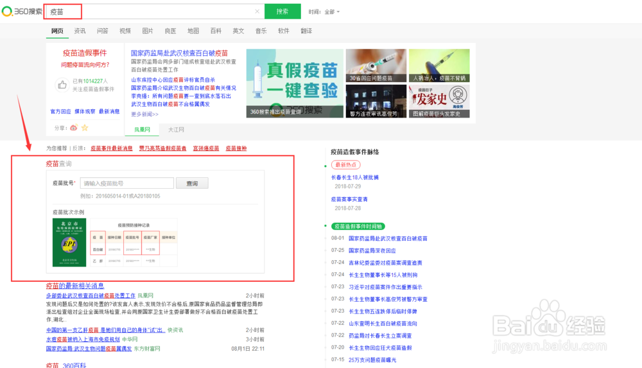
Task: Click the 宫颈癌疫苗 suggestion
Action: [x=206, y=148]
